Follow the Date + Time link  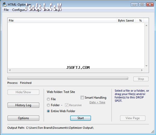coord(97,102)
